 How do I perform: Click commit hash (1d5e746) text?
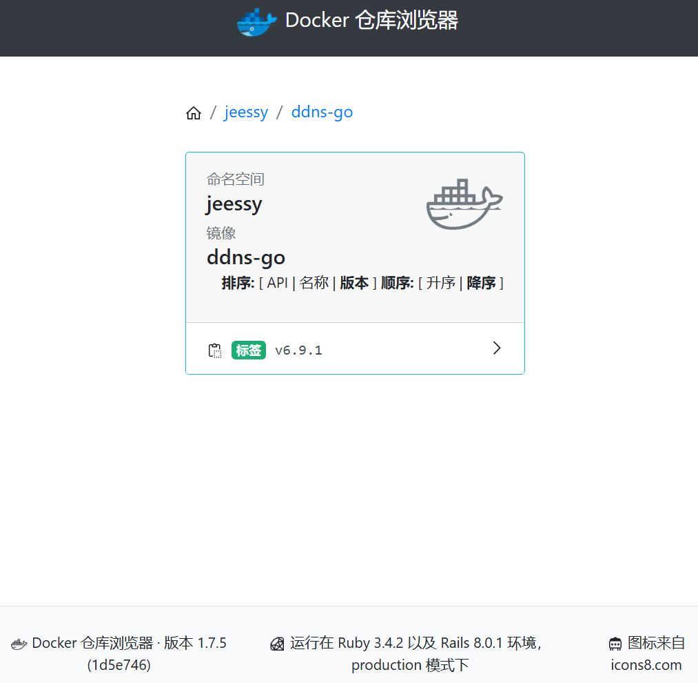coord(119,665)
